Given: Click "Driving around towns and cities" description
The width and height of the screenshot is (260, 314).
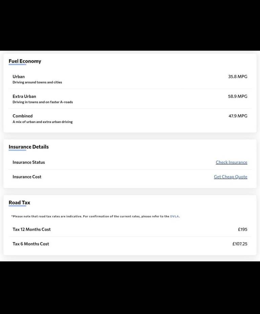Looking at the screenshot, I should click(37, 82).
